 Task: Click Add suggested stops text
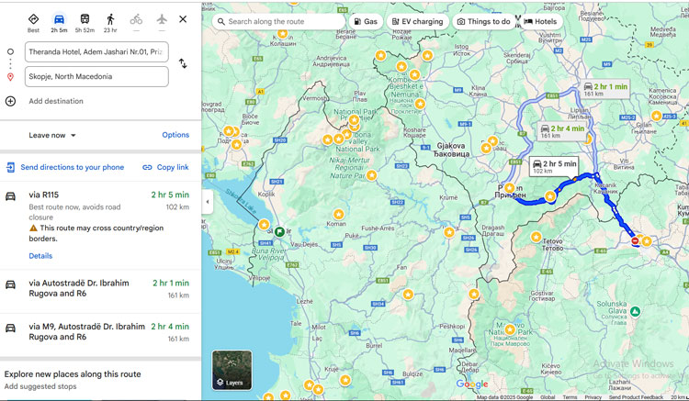click(40, 386)
